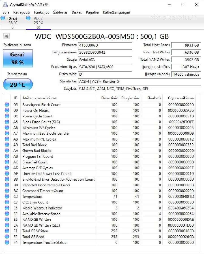Click the features field listing S.M.A.R.T., APM
Screen dimensions: 204x254
click(139, 89)
